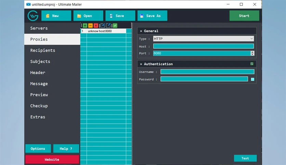Screen dimensions: 286x165
Task: Click the Test proxy button
Action: 245,158
